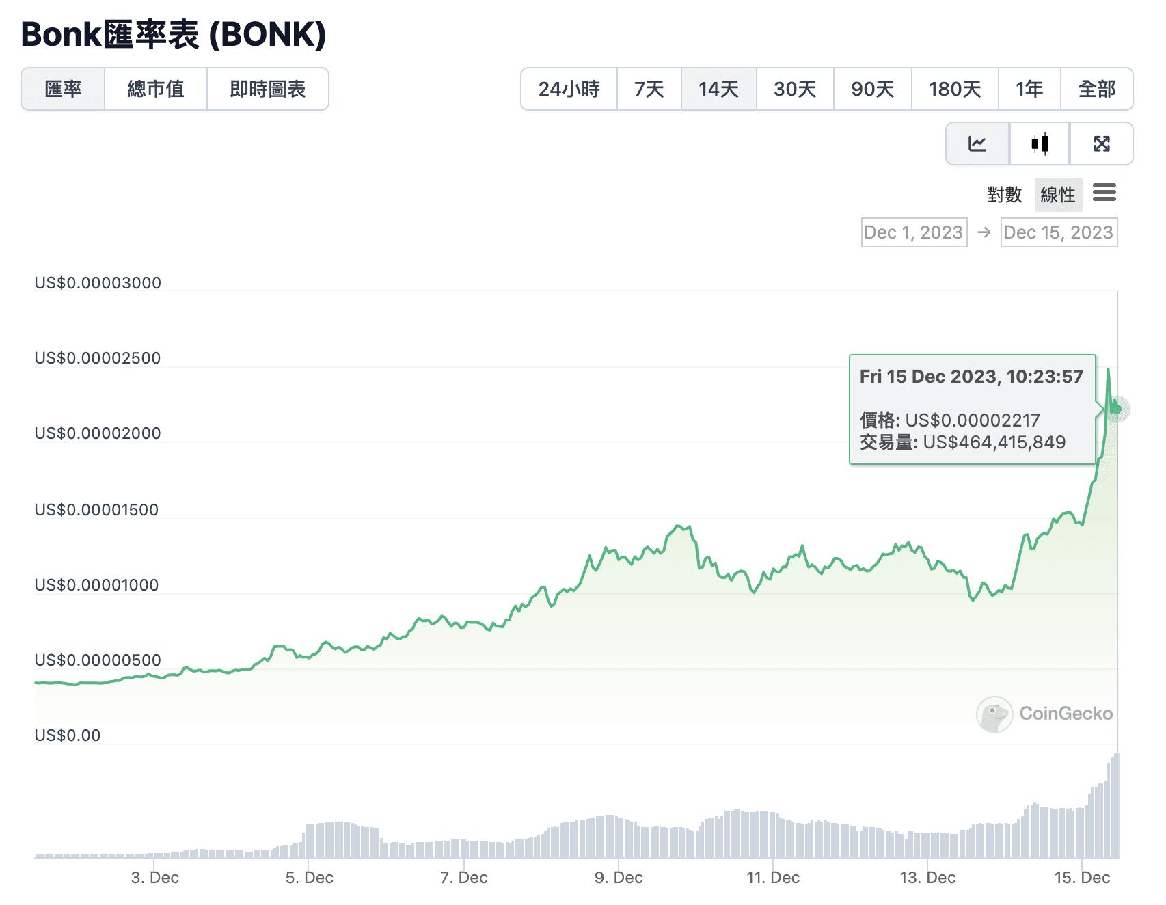
Task: Keep 線性 scale enabled
Action: [x=1058, y=195]
